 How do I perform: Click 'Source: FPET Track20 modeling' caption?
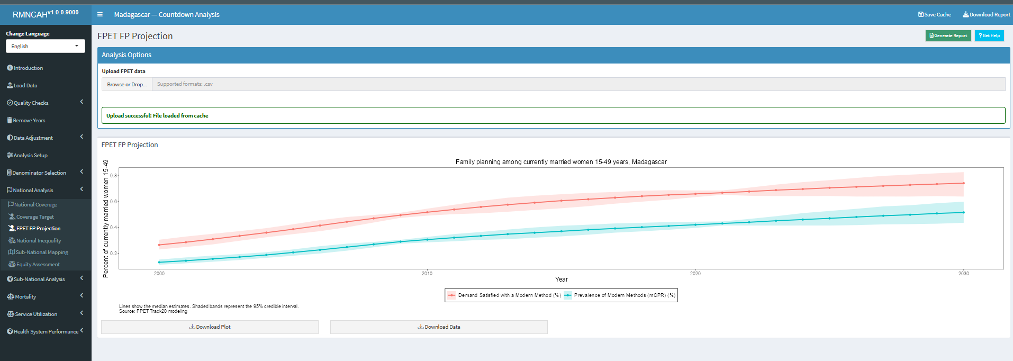pos(153,311)
